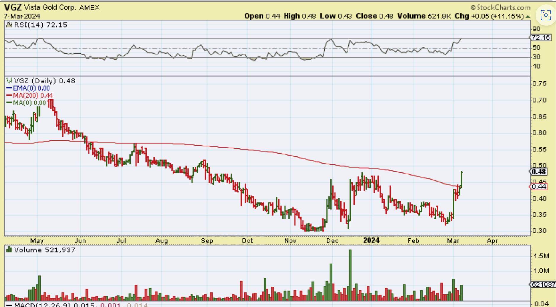Click the Sep month axis label
The image size is (556, 307).
207,241
